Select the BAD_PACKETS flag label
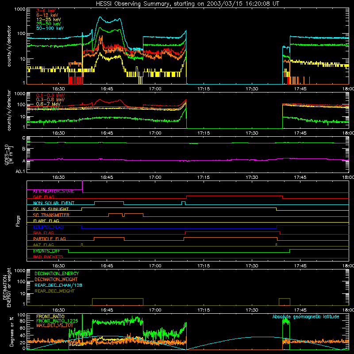 click(x=48, y=257)
